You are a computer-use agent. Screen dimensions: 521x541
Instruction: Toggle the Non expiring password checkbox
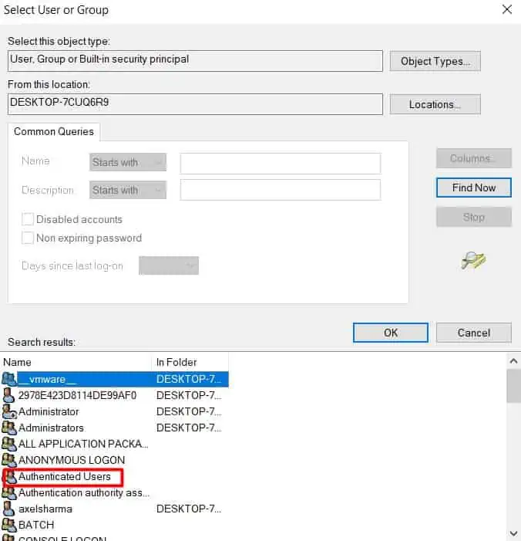28,238
